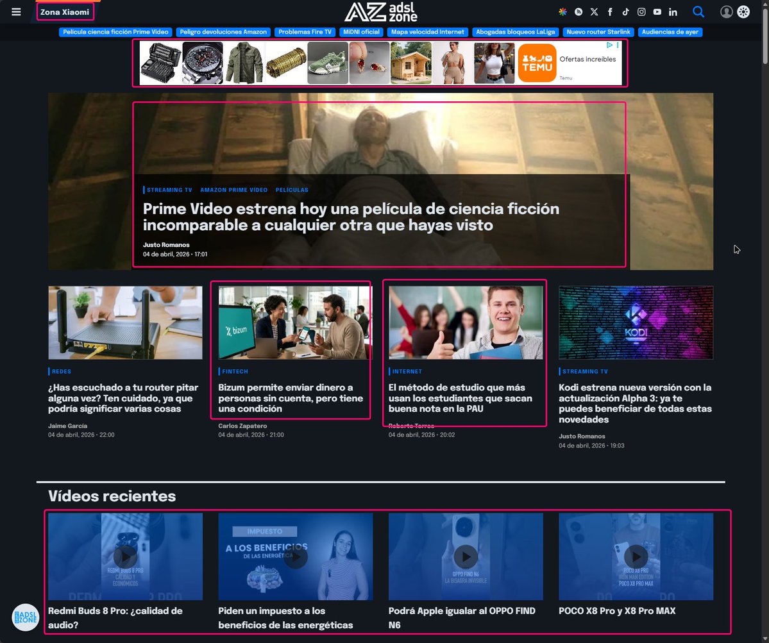Open the PELÍCULAS category label
This screenshot has width=769, height=643.
coord(292,190)
